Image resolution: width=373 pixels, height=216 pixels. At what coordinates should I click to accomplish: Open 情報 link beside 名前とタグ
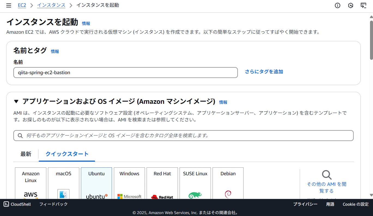click(55, 51)
